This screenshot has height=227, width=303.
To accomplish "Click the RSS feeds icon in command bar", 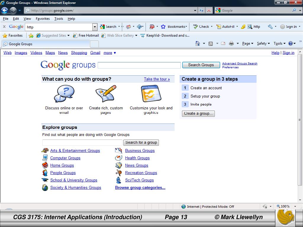I will tap(211, 44).
